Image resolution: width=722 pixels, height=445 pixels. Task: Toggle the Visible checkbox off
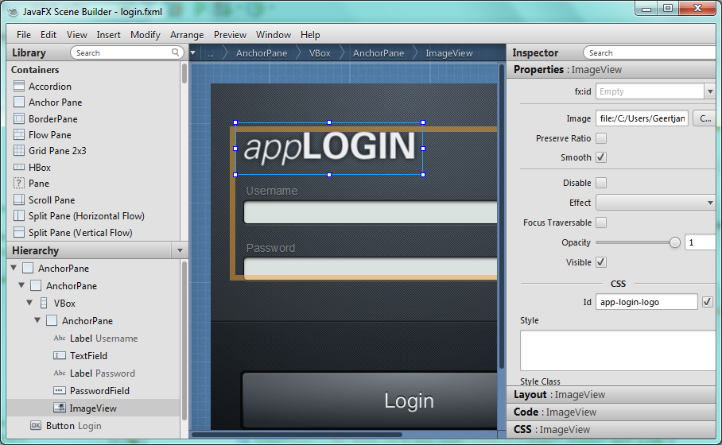pyautogui.click(x=601, y=262)
